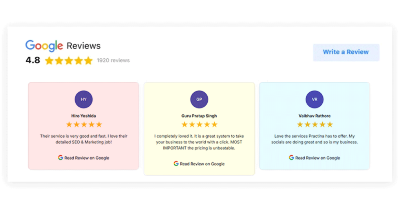Click the Google logo in the header

44,46
